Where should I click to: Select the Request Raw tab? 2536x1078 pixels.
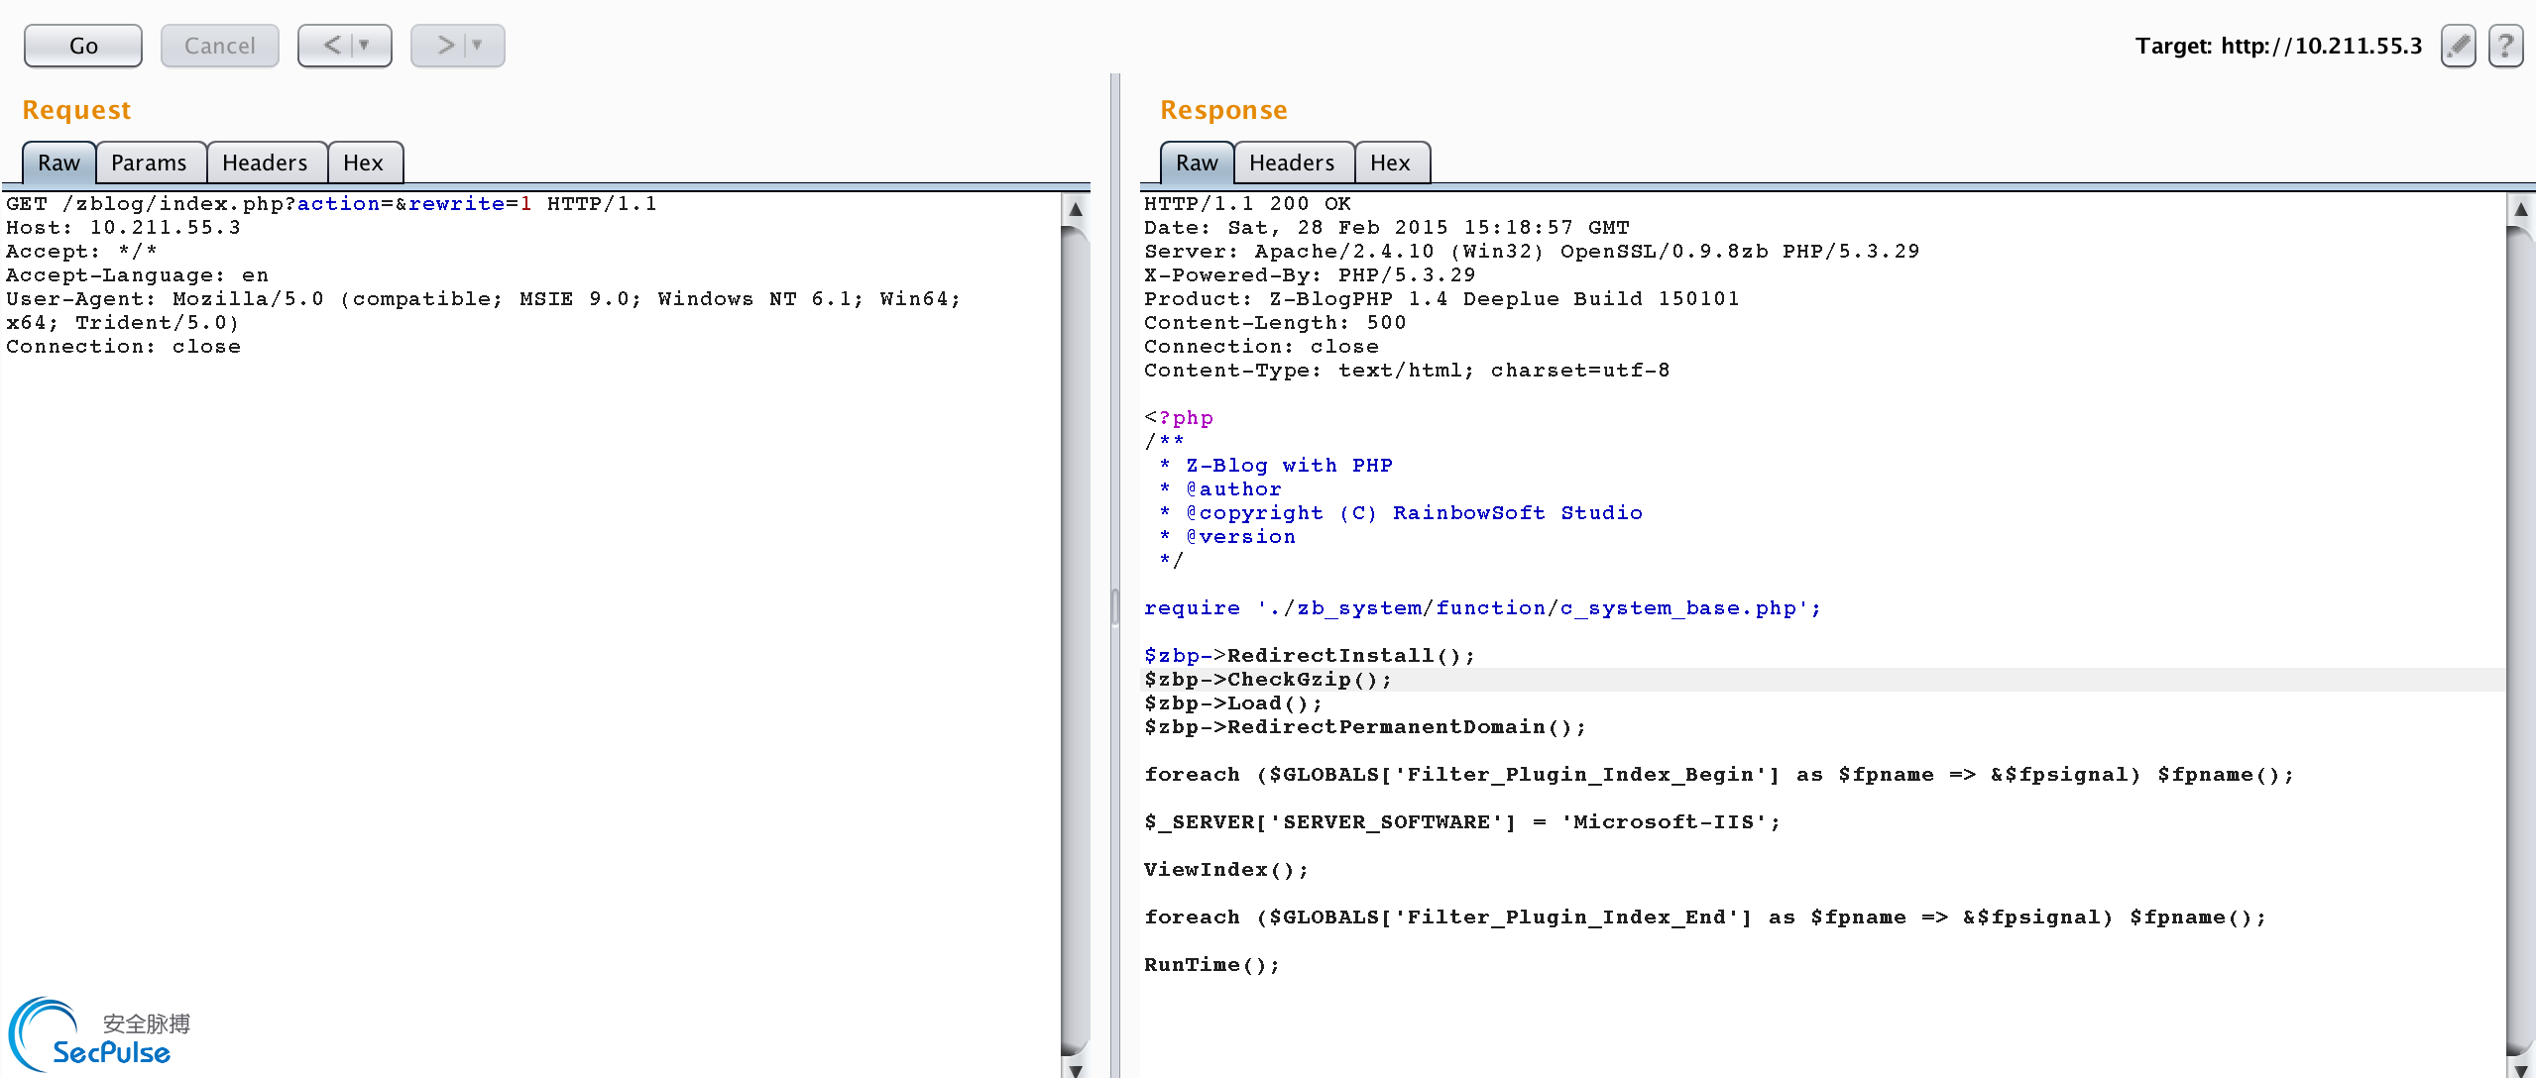(58, 162)
